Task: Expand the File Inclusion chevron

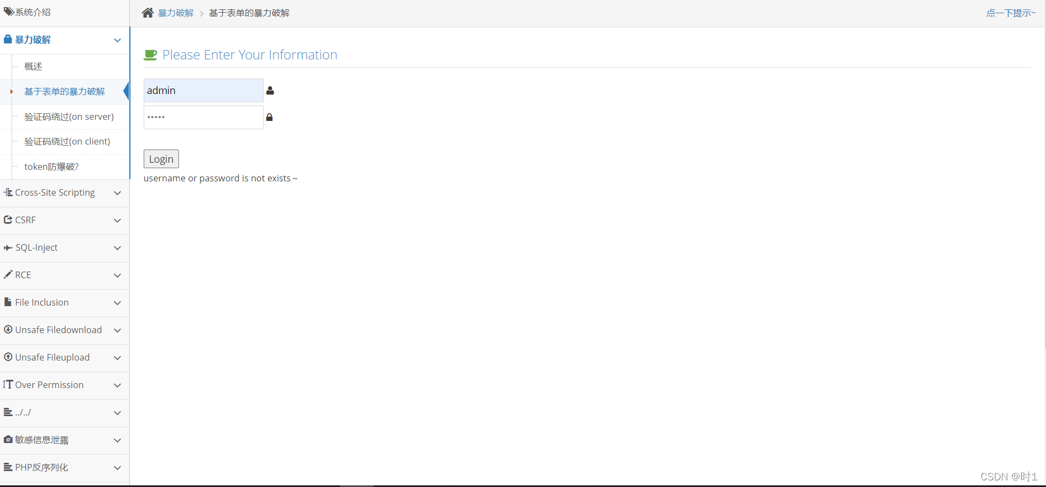Action: pyautogui.click(x=117, y=303)
